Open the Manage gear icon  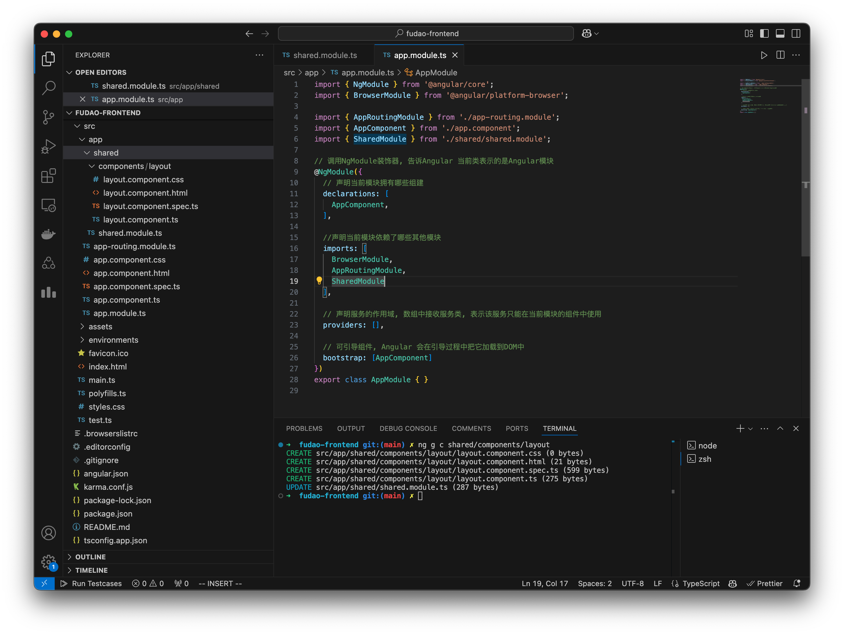point(48,562)
